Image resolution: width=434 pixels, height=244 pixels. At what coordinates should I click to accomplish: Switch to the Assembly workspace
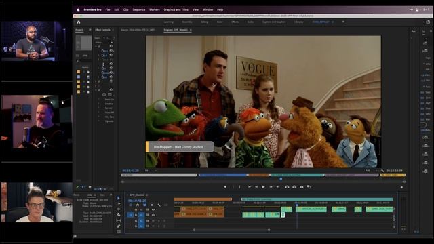pos(187,22)
